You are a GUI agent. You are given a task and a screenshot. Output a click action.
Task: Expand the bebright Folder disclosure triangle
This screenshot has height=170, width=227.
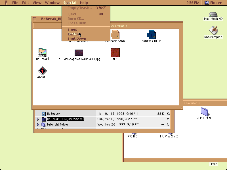click(38, 124)
